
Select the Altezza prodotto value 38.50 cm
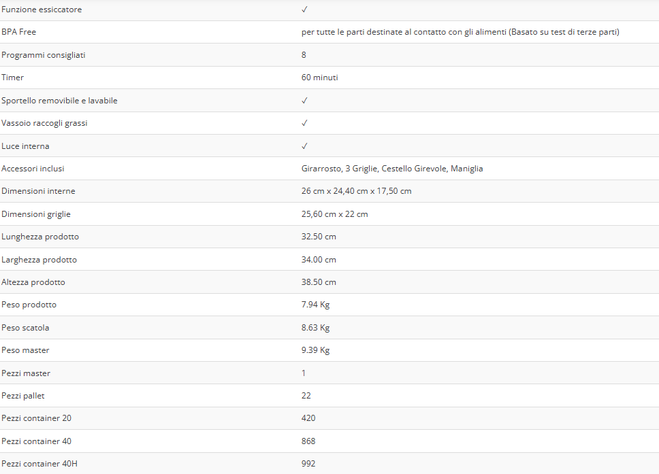tap(319, 282)
